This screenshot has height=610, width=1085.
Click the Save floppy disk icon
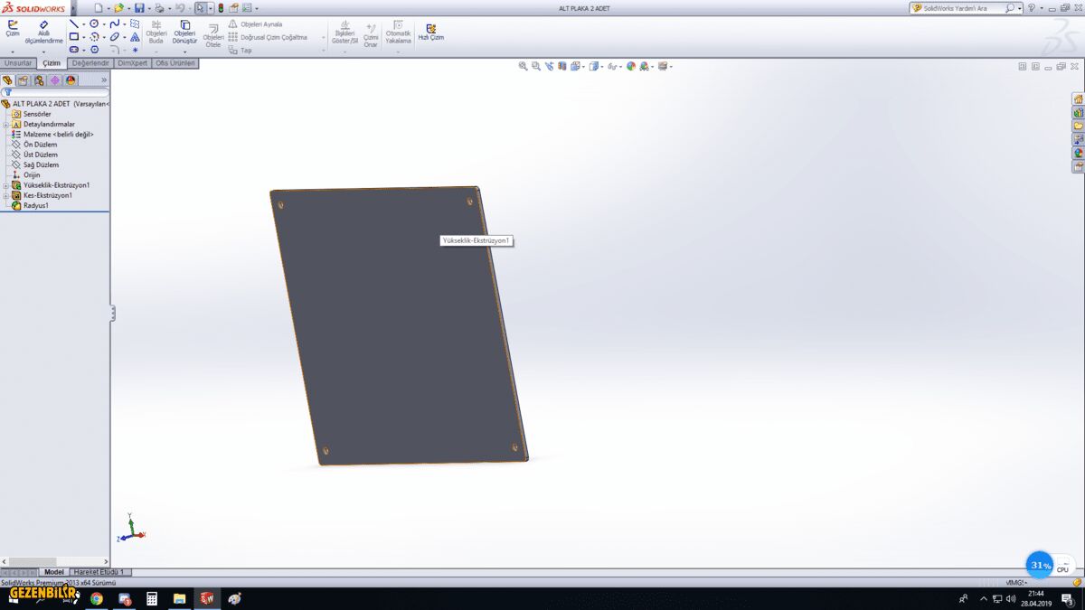point(139,8)
